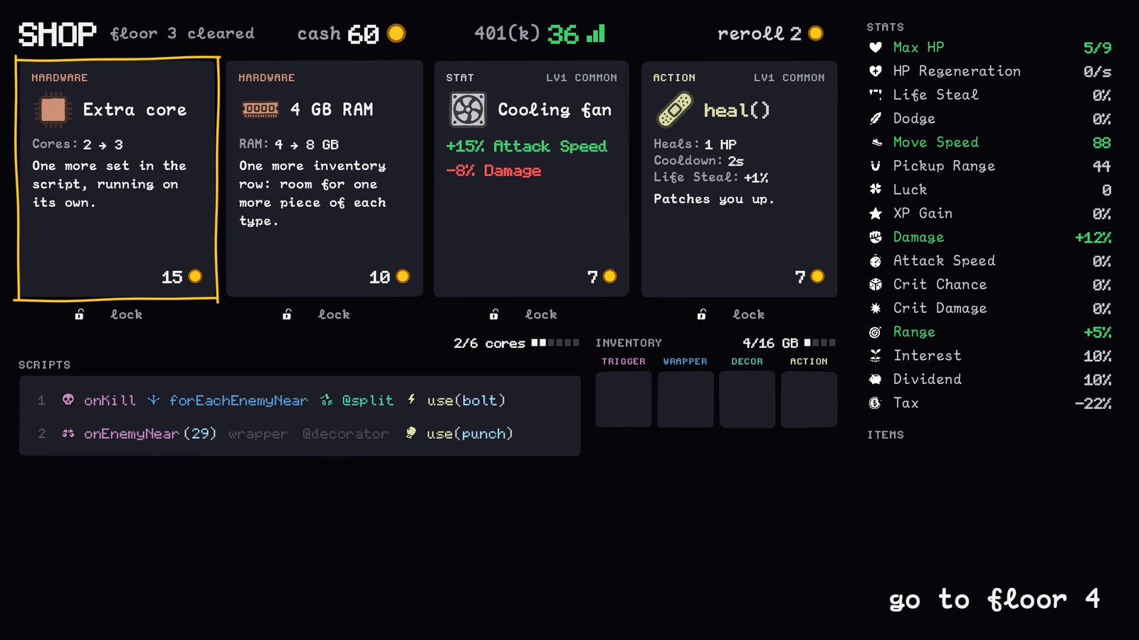Image resolution: width=1139 pixels, height=640 pixels.
Task: Click the Crit Chance dice icon
Action: pyautogui.click(x=876, y=284)
